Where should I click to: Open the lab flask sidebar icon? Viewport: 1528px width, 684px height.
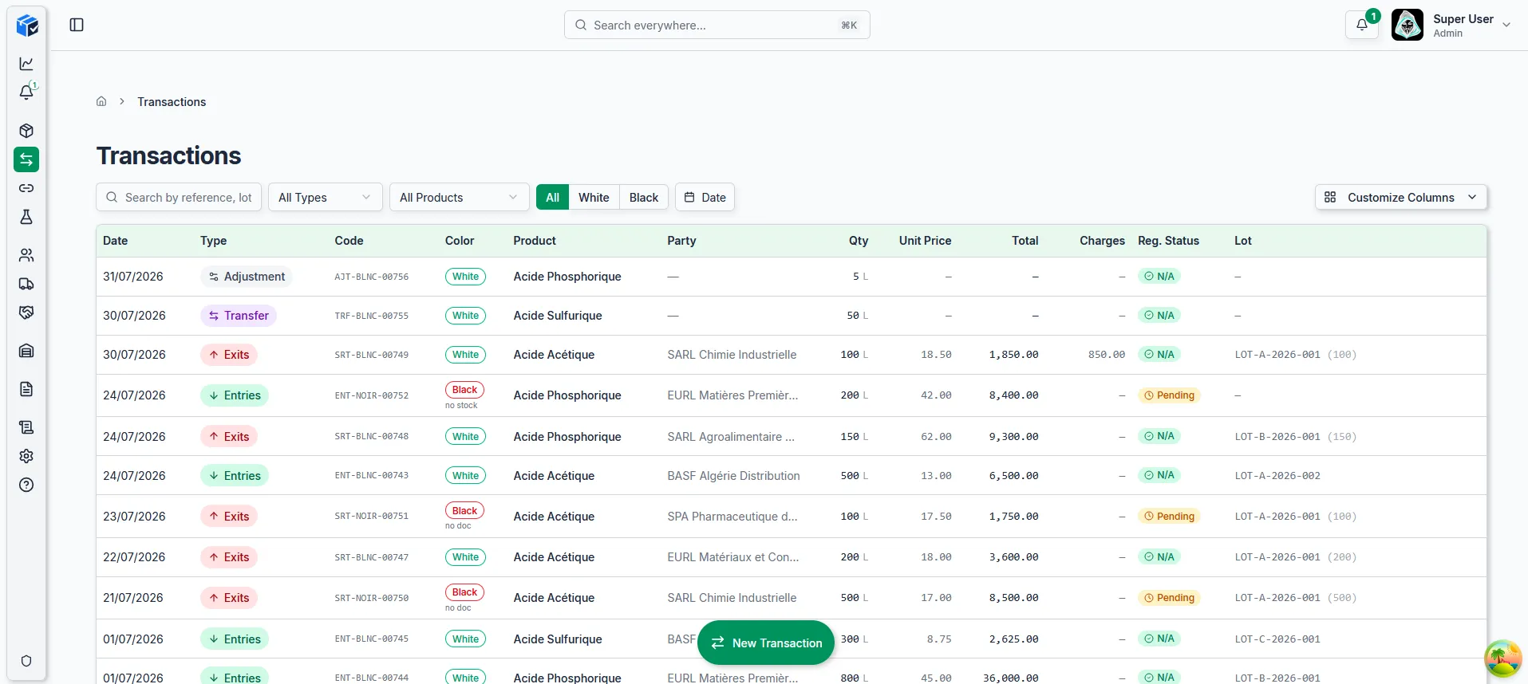click(26, 217)
